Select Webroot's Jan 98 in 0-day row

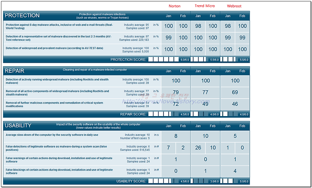point(227,26)
